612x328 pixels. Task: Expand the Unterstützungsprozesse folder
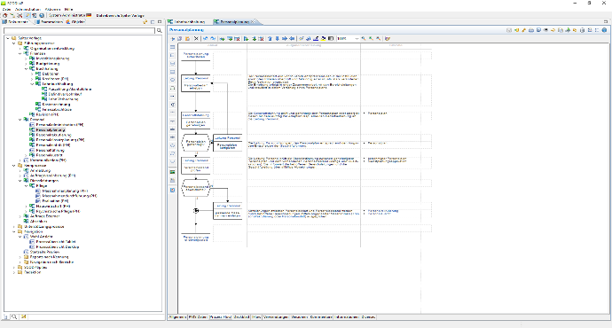coord(14,227)
